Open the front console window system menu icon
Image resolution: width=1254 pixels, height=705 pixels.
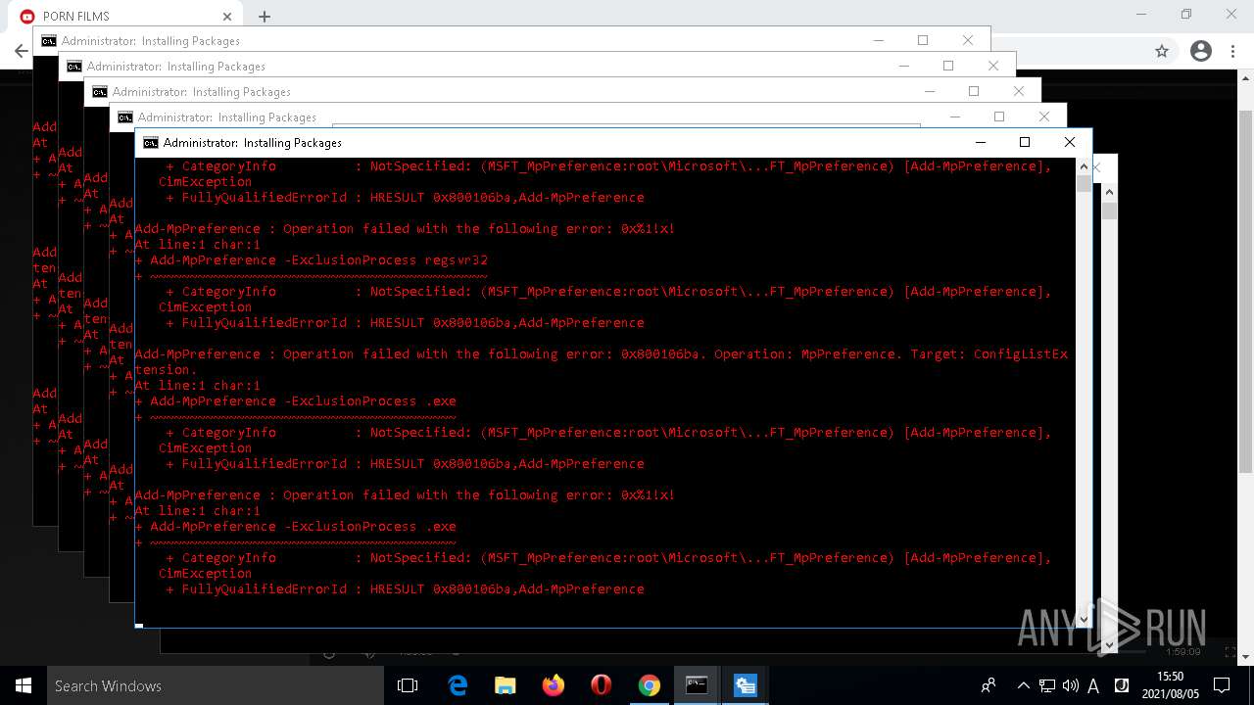click(x=150, y=142)
